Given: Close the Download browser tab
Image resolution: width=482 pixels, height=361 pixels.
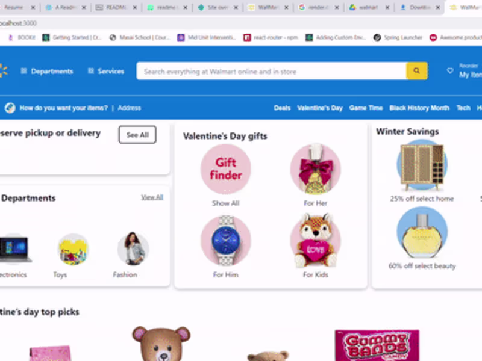Looking at the screenshot, I should tap(438, 7).
